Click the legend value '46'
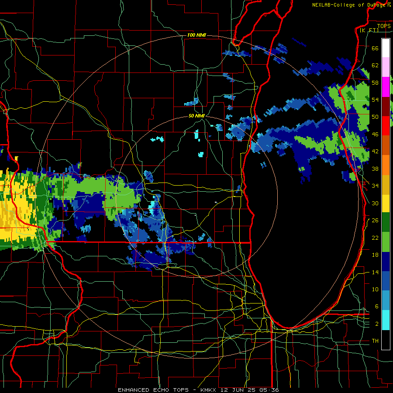Image resolution: width=393 pixels, height=393 pixels. click(375, 134)
